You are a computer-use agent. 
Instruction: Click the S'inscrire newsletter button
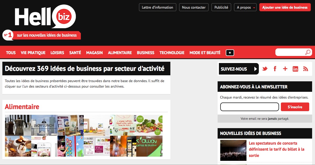(x=295, y=107)
